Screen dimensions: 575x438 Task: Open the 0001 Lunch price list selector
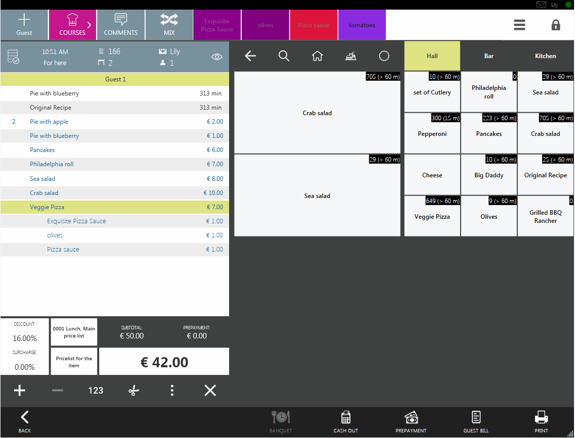tap(74, 332)
